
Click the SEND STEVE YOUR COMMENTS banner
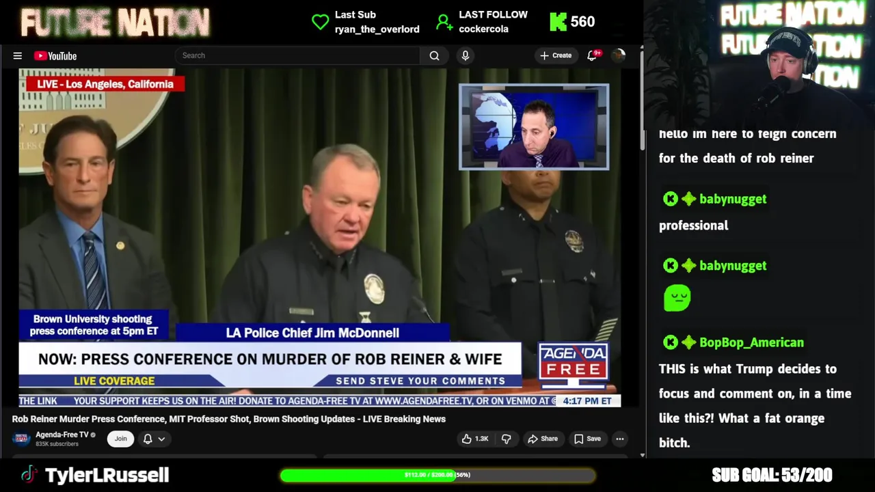tap(420, 381)
